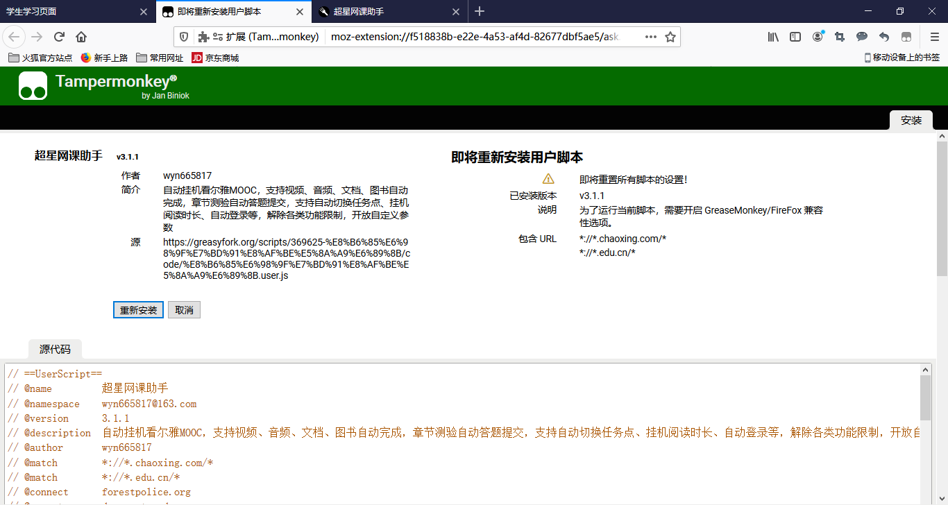Screen dimensions: 948x505
Task: Click the undo arrow toolbar icon
Action: pos(884,37)
